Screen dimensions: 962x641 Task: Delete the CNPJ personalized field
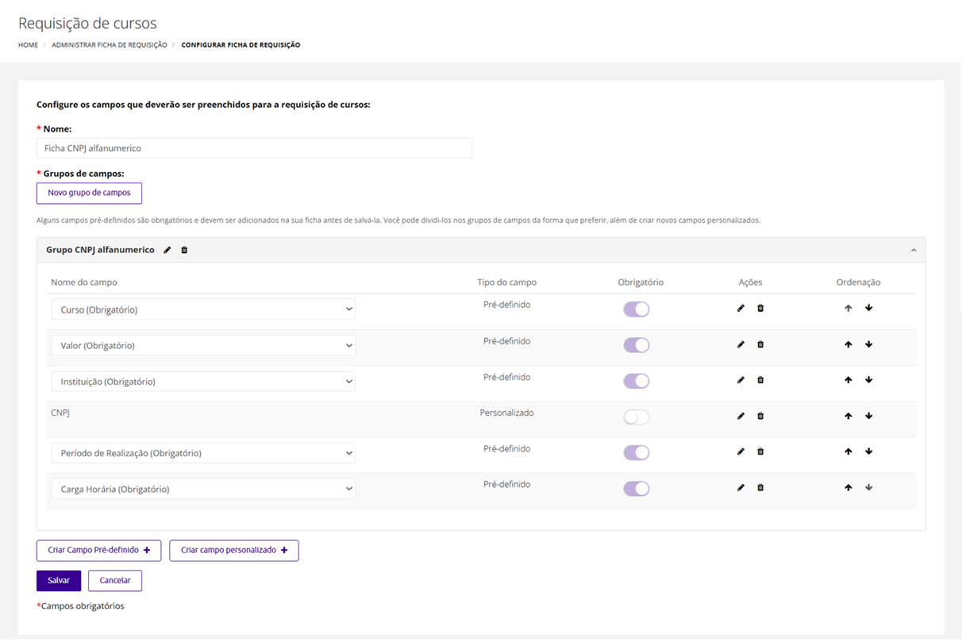click(x=760, y=416)
